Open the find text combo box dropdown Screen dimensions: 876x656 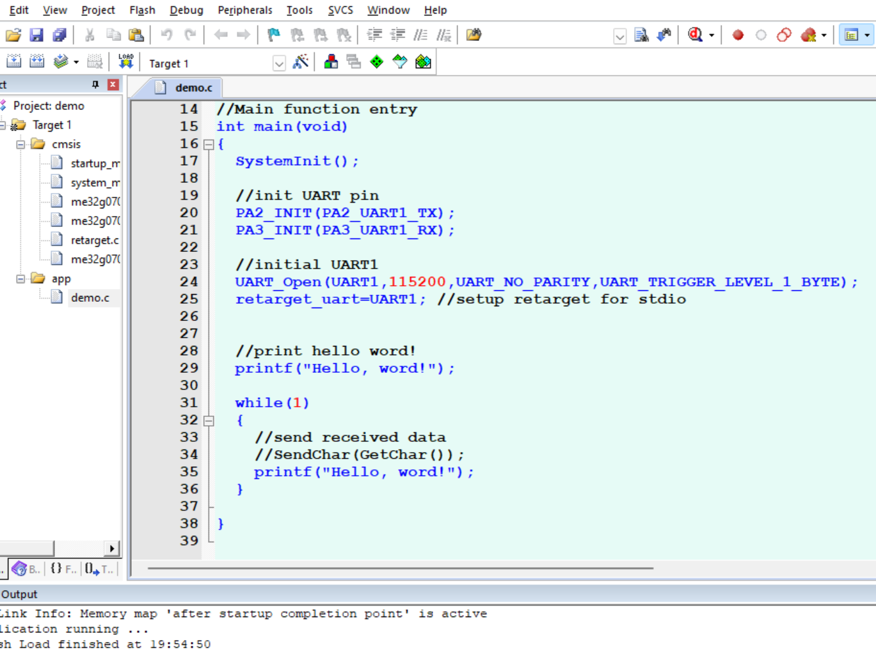point(619,36)
